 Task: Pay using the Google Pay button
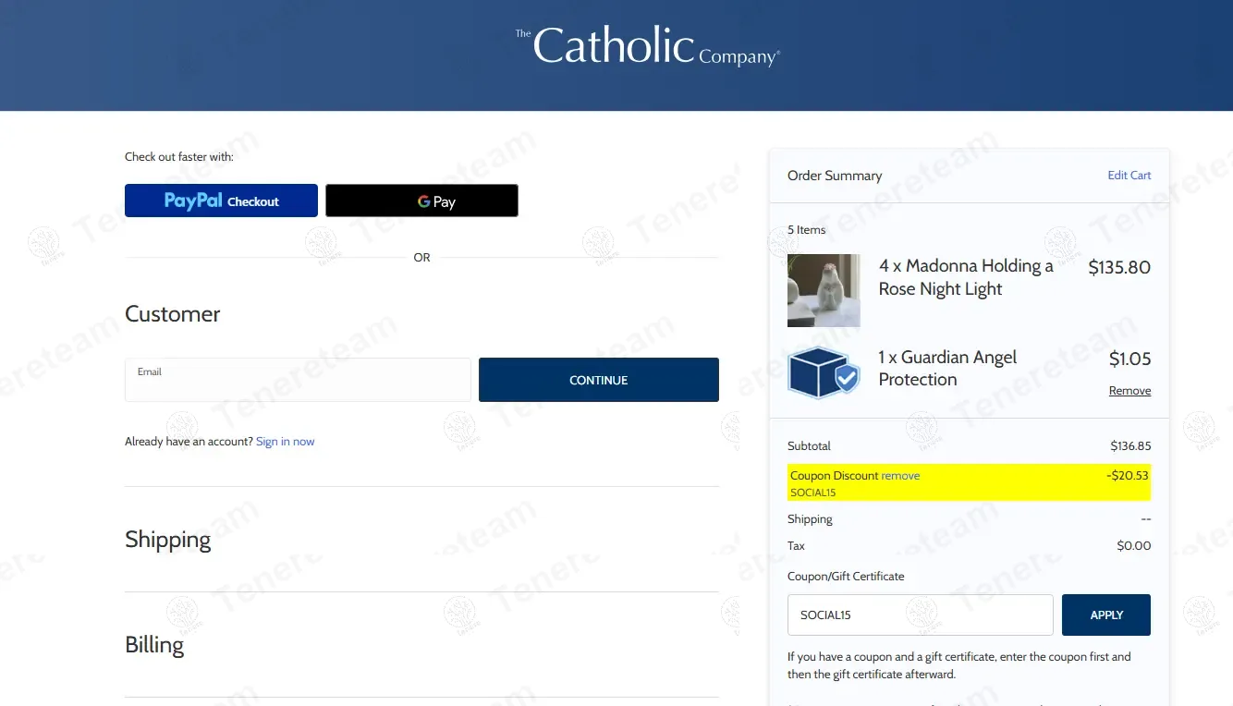[421, 201]
